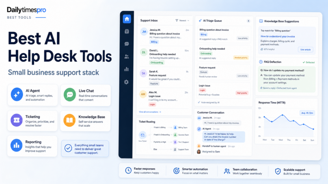The image size is (328, 184).
Task: Click the Knowledge Base orange book icon
Action: pos(69,120)
